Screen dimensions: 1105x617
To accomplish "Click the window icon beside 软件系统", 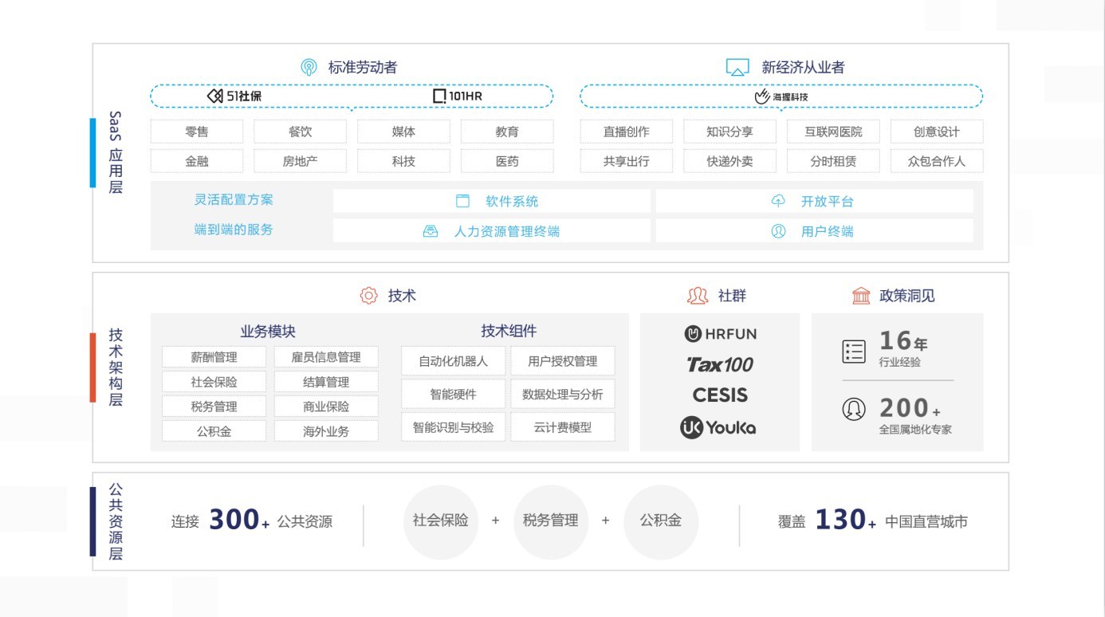I will [462, 201].
